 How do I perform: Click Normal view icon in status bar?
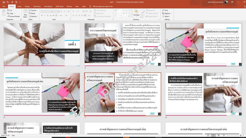pos(208,135)
